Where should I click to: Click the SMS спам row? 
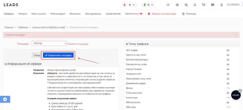coord(182,107)
